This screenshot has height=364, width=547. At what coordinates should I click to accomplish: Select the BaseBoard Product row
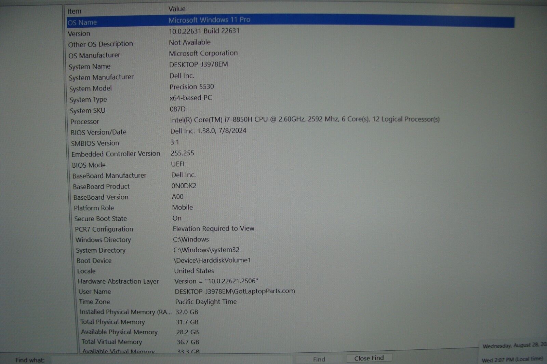click(101, 186)
